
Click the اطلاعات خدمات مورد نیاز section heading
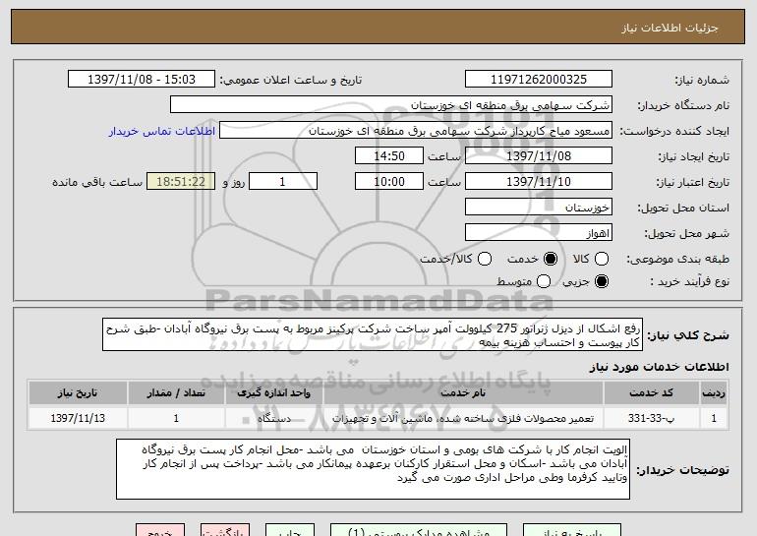click(659, 367)
